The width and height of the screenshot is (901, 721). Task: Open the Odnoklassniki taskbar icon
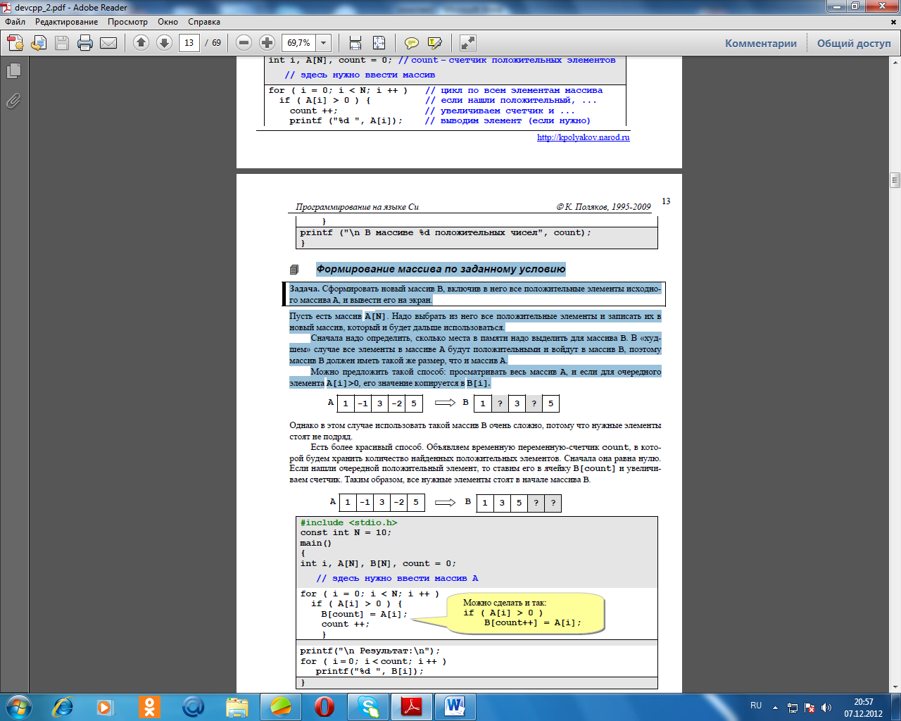(x=149, y=706)
